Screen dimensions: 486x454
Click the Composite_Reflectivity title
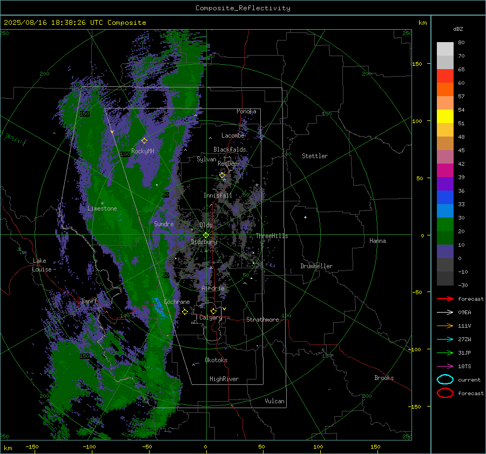242,8
